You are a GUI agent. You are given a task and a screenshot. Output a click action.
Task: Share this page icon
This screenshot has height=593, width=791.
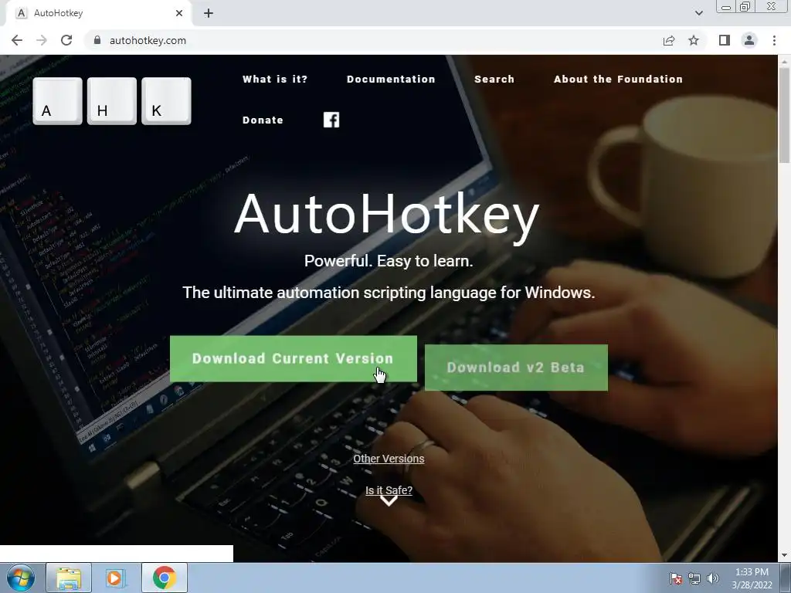[669, 40]
